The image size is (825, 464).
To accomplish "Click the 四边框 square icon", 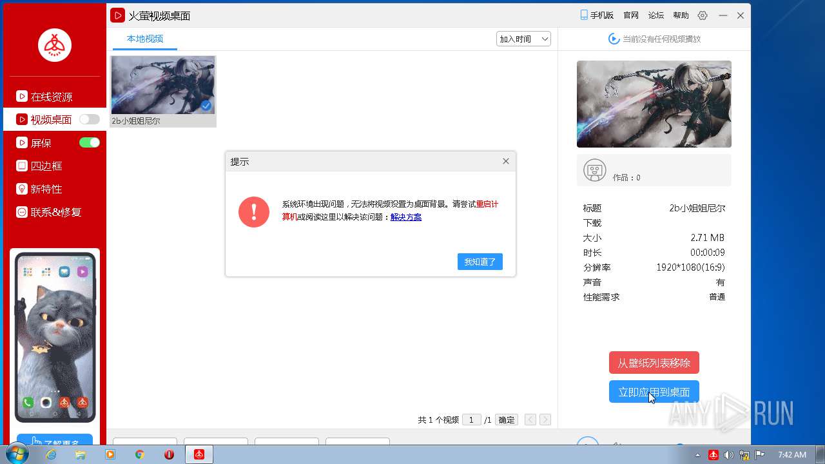I will pos(22,166).
